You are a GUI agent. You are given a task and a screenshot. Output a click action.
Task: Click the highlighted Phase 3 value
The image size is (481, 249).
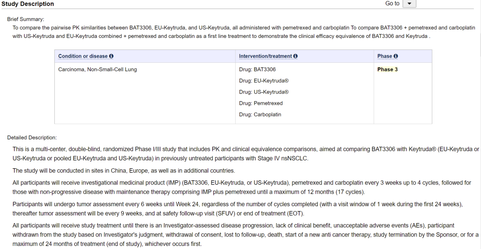(x=387, y=69)
